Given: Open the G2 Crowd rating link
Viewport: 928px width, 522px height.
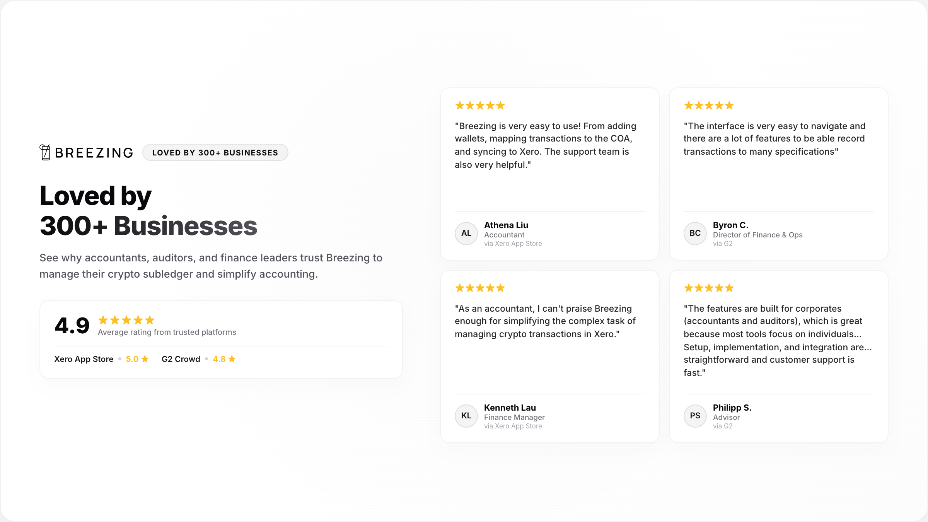Looking at the screenshot, I should 199,359.
